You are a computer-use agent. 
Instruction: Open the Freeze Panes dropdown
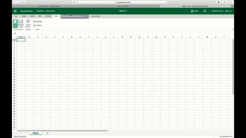tap(28, 24)
